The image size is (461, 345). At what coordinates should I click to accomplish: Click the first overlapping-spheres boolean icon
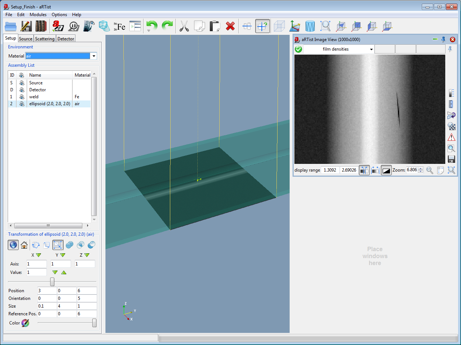coord(69,245)
